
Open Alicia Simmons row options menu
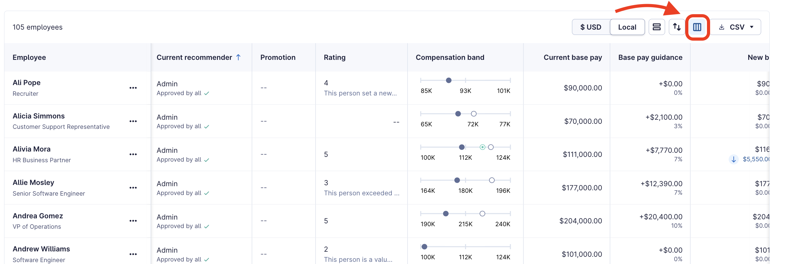(133, 121)
